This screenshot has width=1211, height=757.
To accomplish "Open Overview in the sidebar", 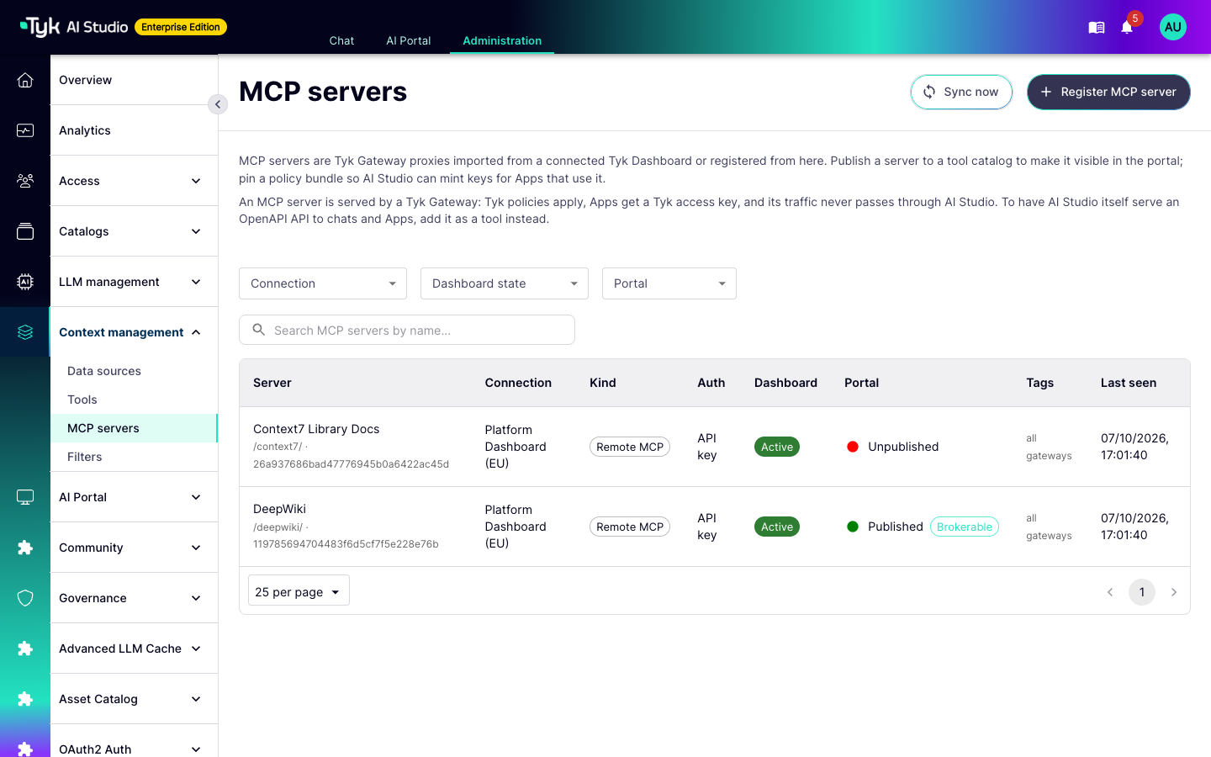I will pos(135,80).
